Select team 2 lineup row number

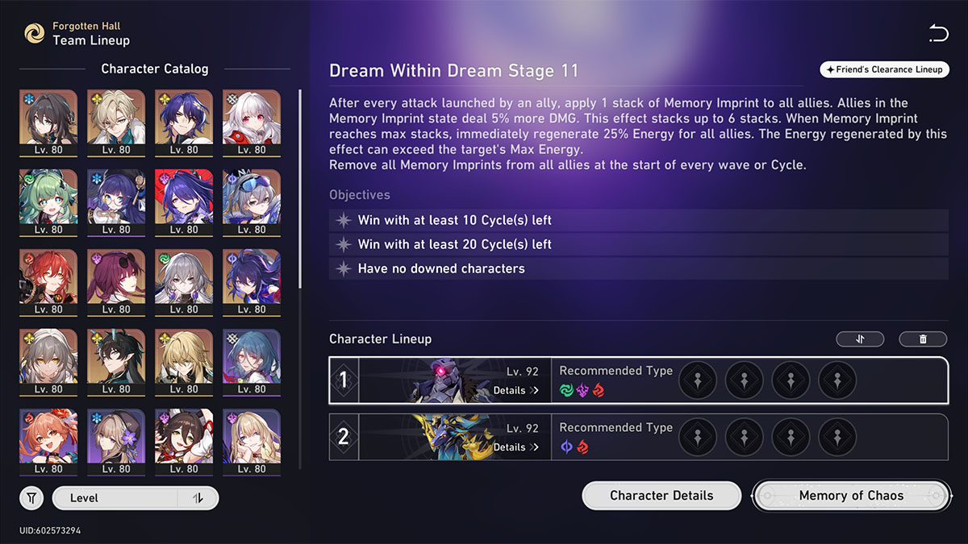[x=344, y=437]
